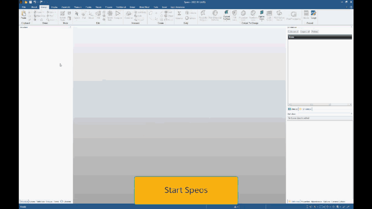Open the File menu
The height and width of the screenshot is (209, 372).
point(24,7)
